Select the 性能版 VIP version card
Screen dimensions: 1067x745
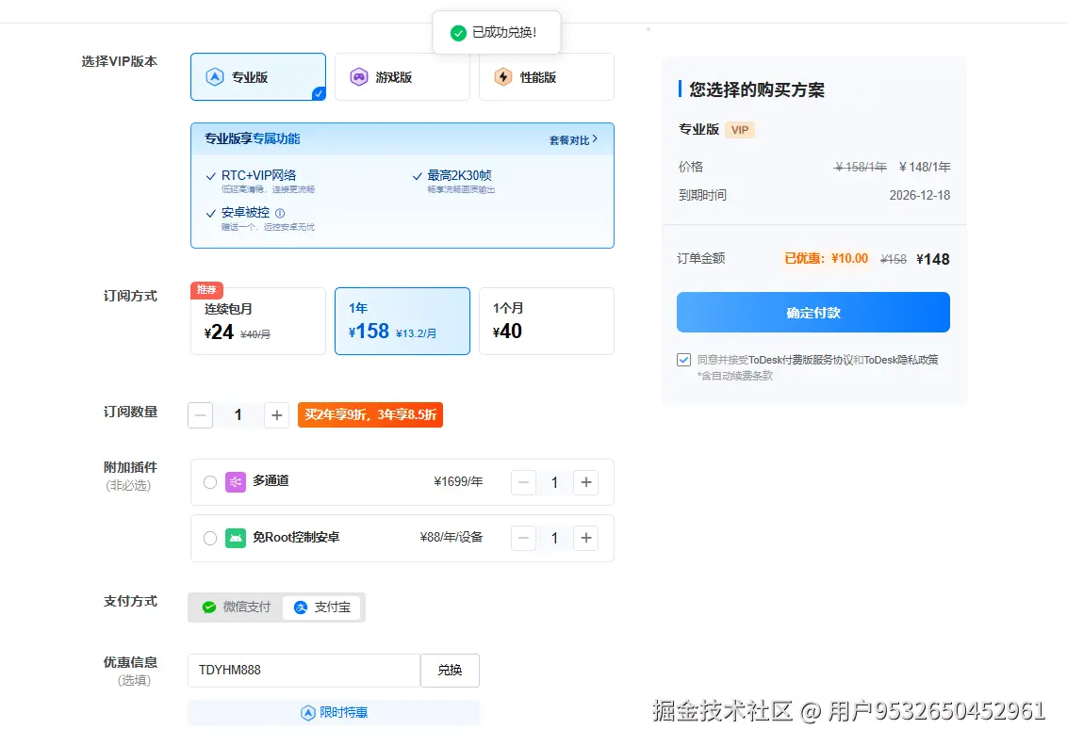pos(547,77)
